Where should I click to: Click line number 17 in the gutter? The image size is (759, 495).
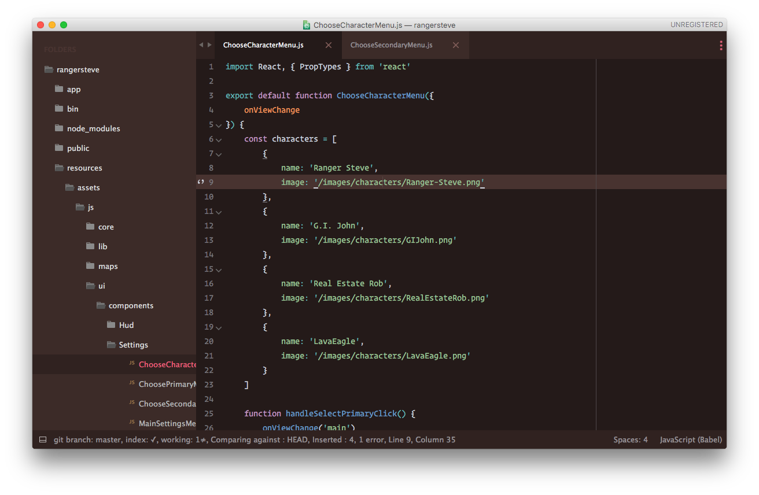point(209,298)
